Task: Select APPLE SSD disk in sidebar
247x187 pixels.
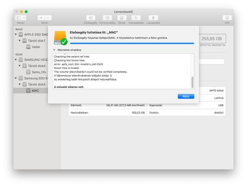Action: (x=36, y=34)
